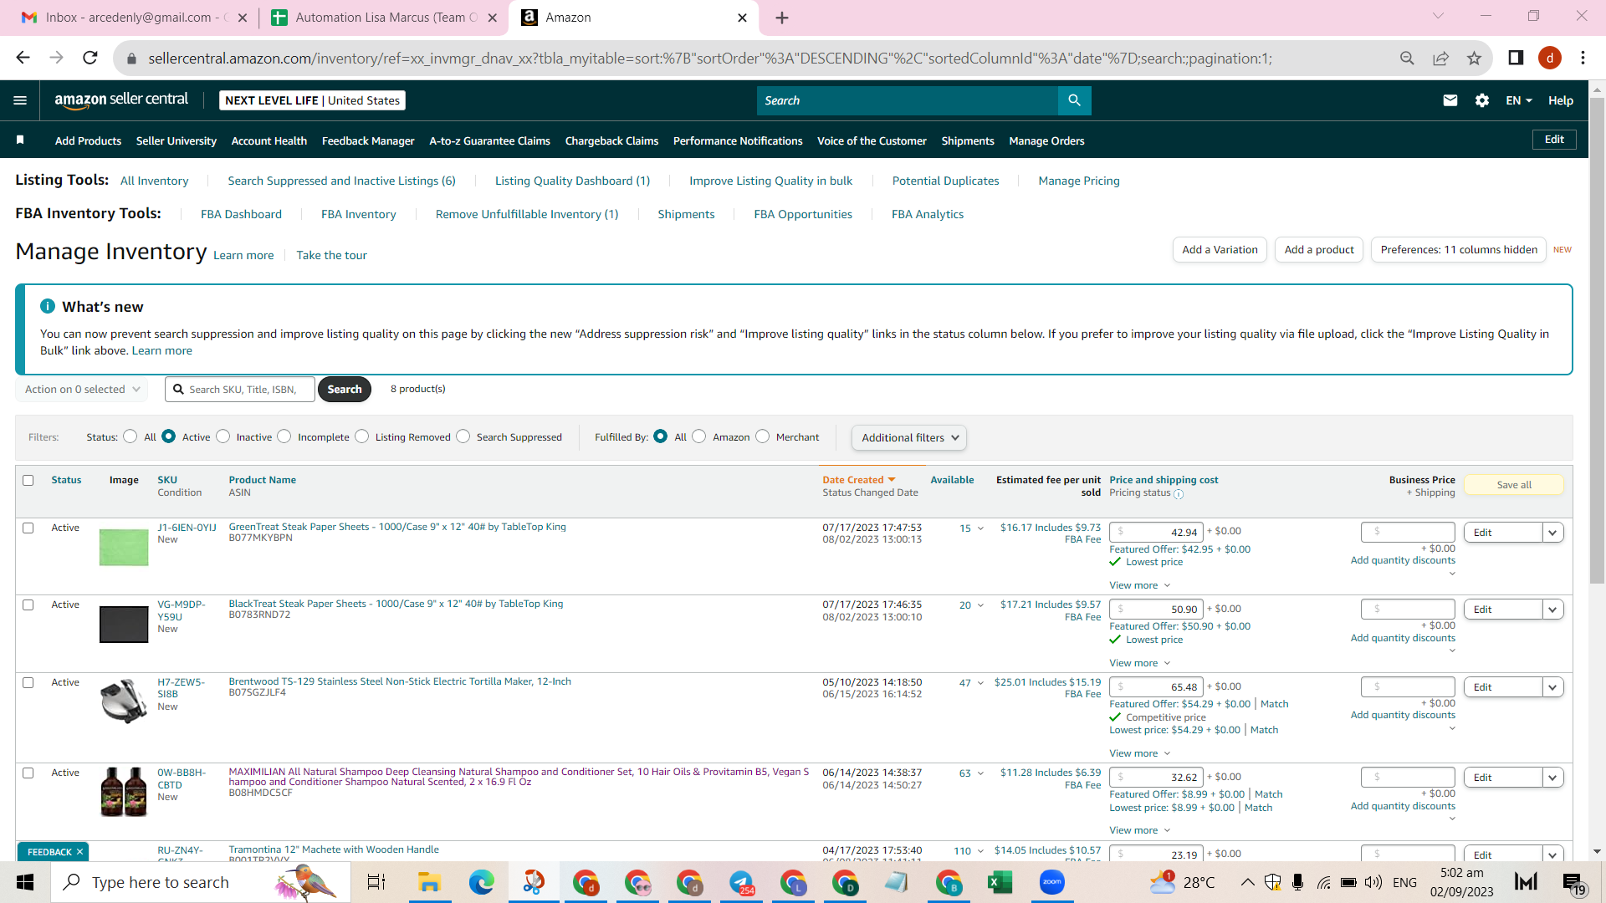Open 'Action on 0 selected' dropdown

coord(82,390)
